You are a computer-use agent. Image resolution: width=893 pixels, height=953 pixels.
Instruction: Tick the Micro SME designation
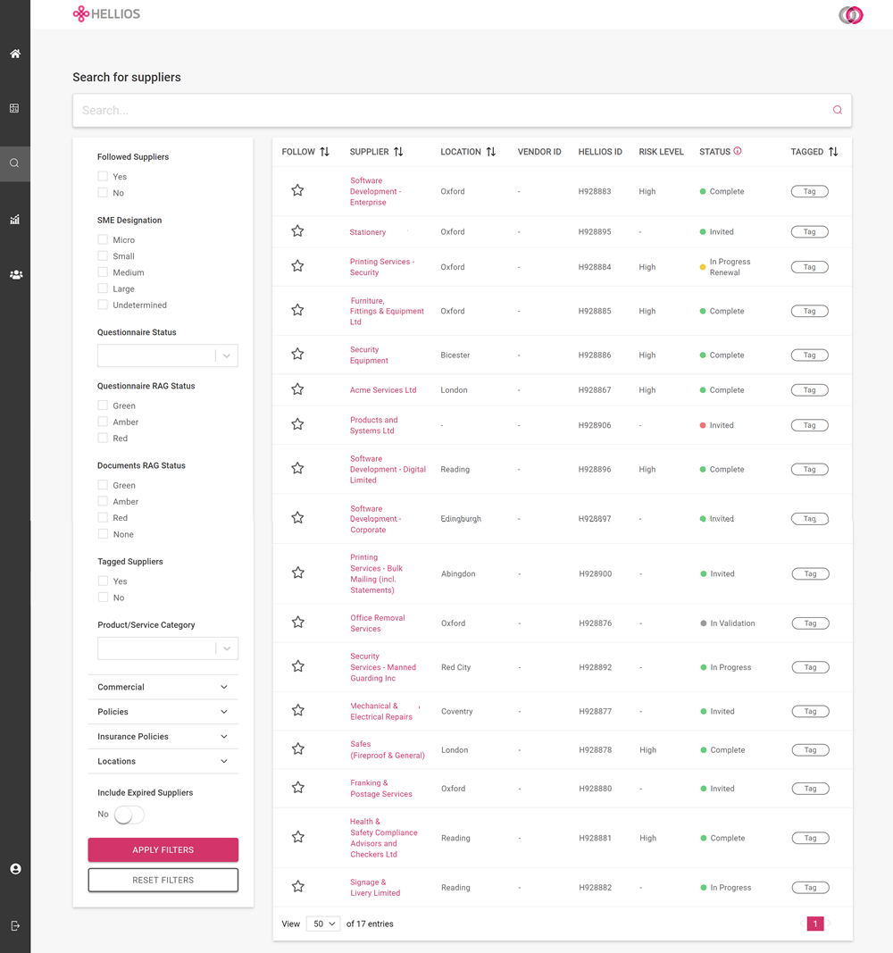click(103, 239)
